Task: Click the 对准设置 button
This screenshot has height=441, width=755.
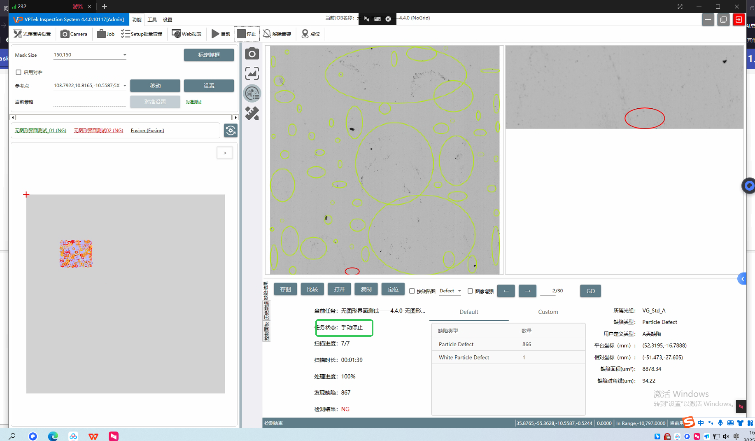Action: 155,102
